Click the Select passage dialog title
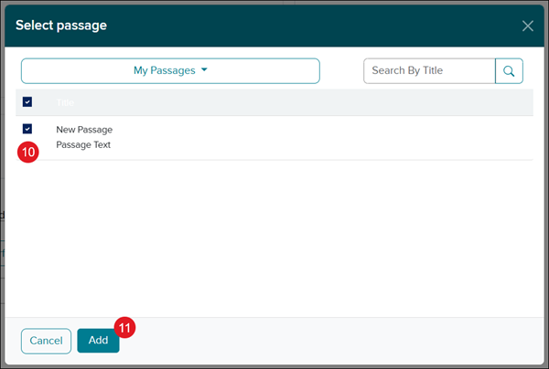549x369 pixels. 61,26
